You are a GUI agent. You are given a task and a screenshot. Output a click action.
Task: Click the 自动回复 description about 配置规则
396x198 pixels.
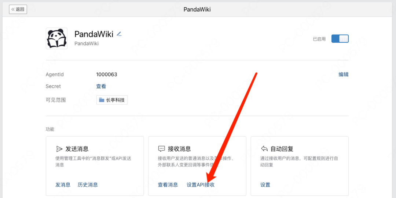299,162
